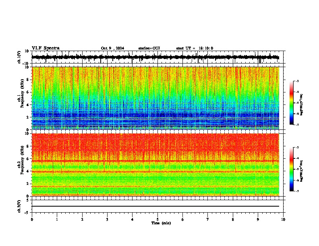The image size is (319, 246).
Task: Click the "VLF Spectra" title text
Action: (46, 48)
